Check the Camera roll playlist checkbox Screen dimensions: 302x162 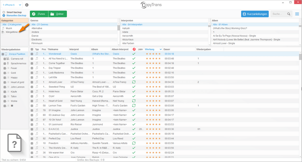click(x=5, y=59)
